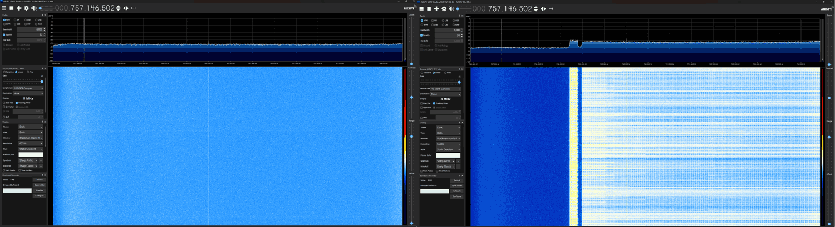The height and width of the screenshot is (227, 835).
Task: Select Linear gain mode in left window
Action: (x=20, y=72)
